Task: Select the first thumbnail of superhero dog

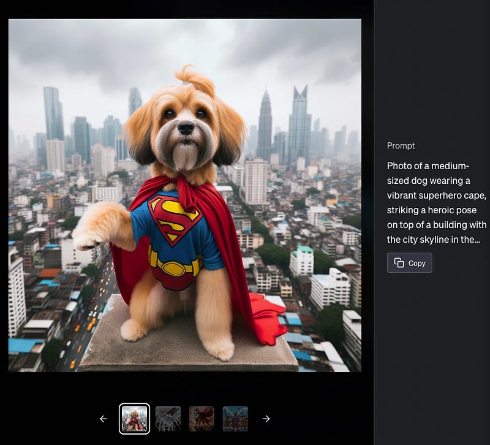Action: point(134,419)
